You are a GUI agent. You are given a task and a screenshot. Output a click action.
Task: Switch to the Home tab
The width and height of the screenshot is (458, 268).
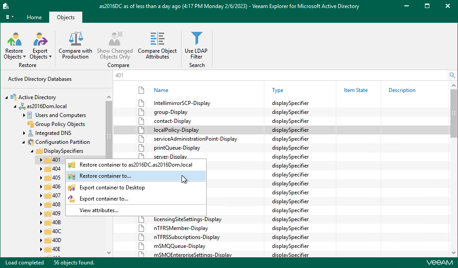pyautogui.click(x=34, y=17)
